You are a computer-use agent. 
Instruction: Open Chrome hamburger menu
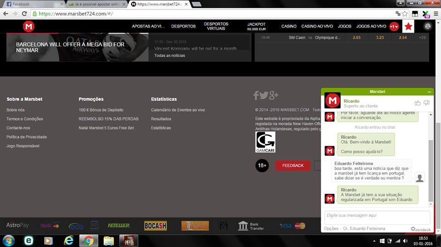(435, 13)
